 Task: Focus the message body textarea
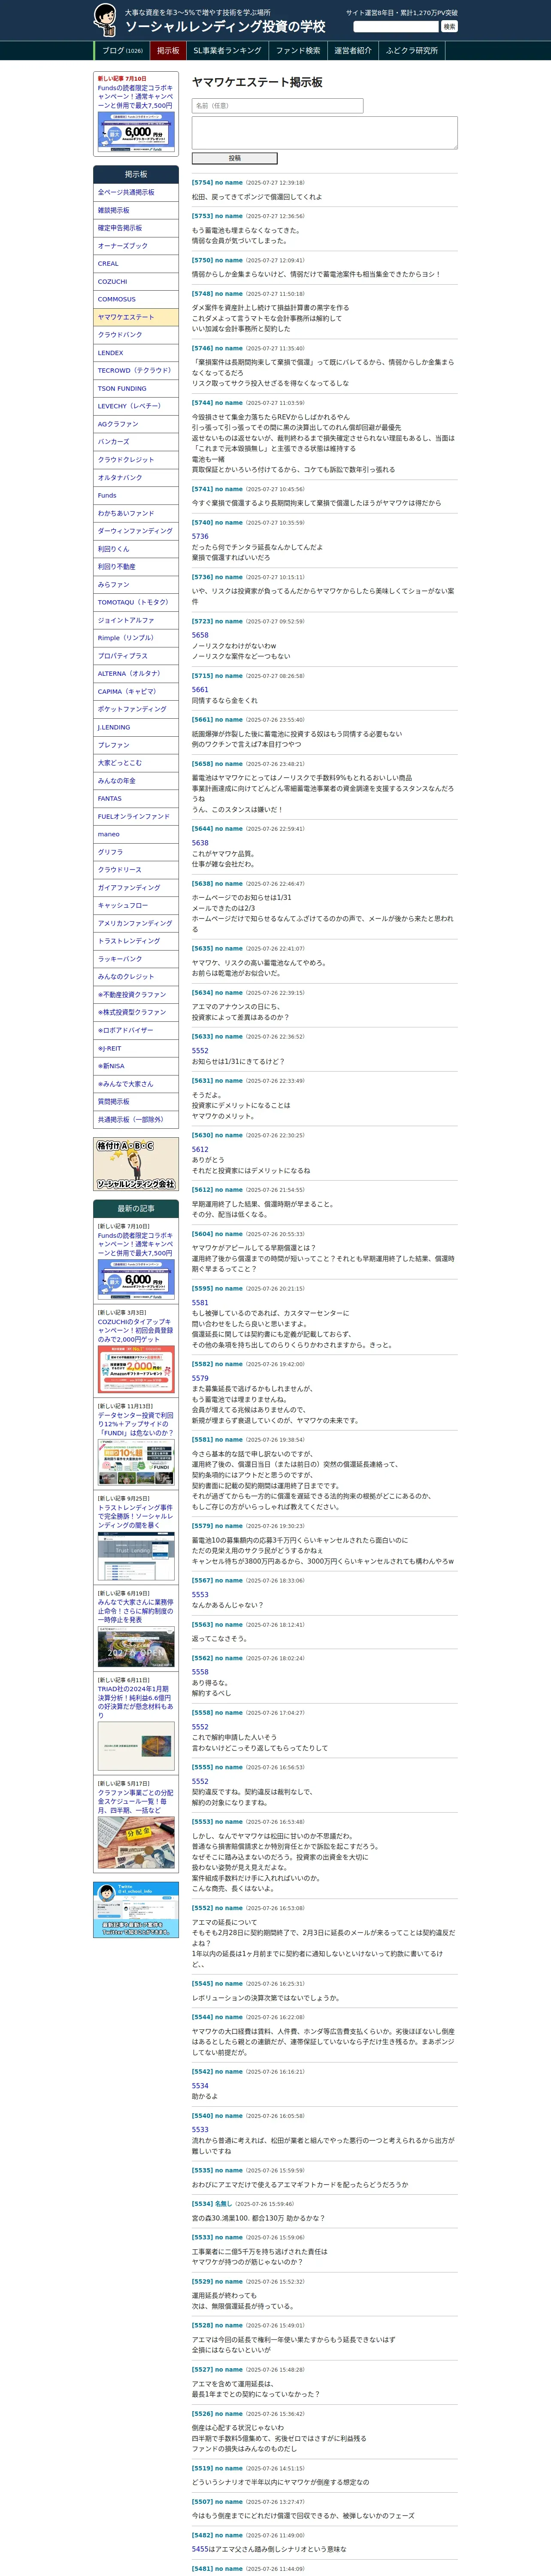(325, 133)
